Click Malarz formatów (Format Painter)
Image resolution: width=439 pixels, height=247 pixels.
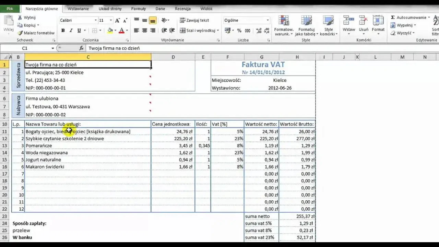pyautogui.click(x=36, y=33)
